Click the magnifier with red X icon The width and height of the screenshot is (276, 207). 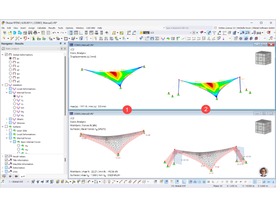[x=269, y=33]
